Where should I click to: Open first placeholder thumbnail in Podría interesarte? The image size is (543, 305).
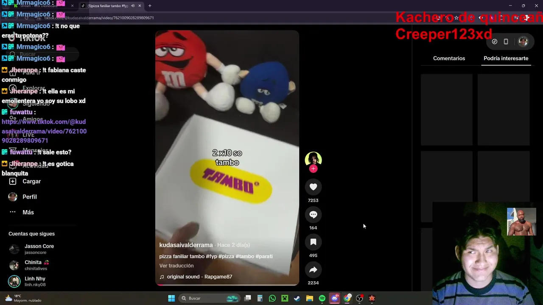point(446,110)
